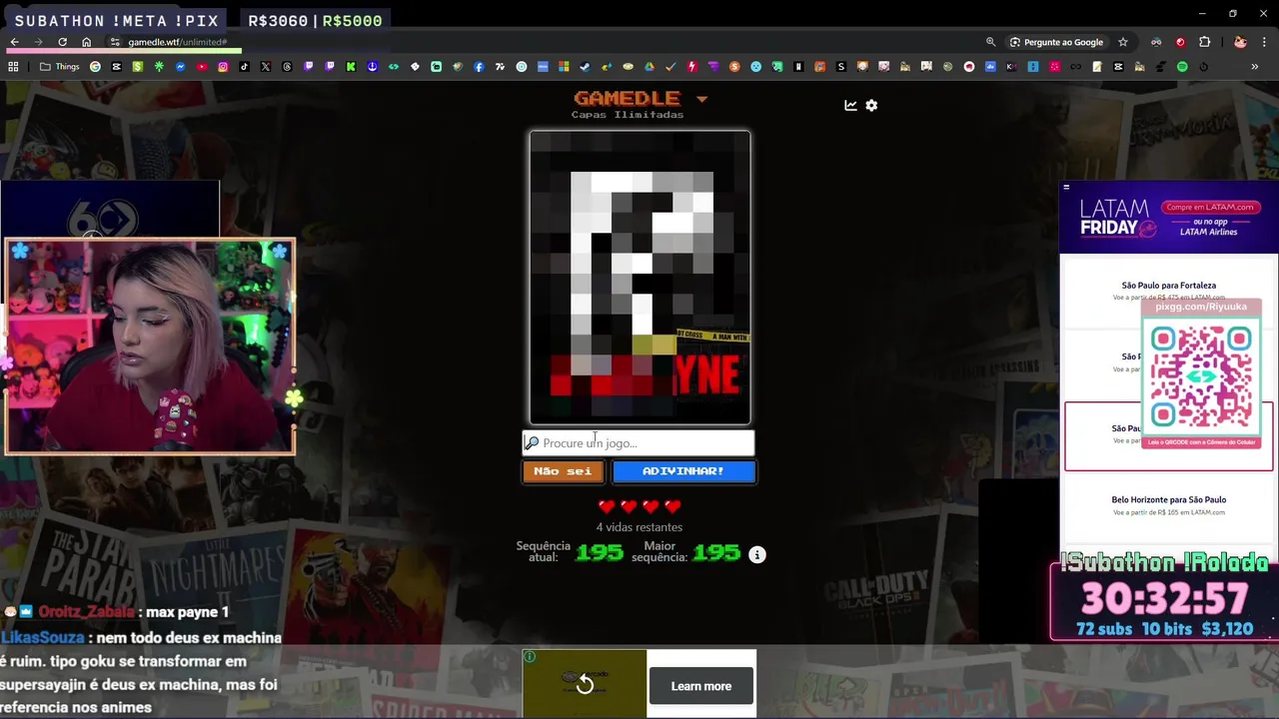Open the apps grid in bookmarks bar
The image size is (1279, 719).
(x=13, y=67)
